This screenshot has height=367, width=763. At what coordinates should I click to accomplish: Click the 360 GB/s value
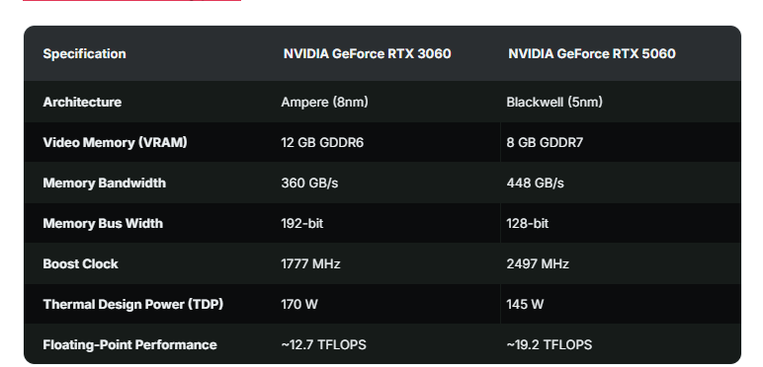pos(309,183)
